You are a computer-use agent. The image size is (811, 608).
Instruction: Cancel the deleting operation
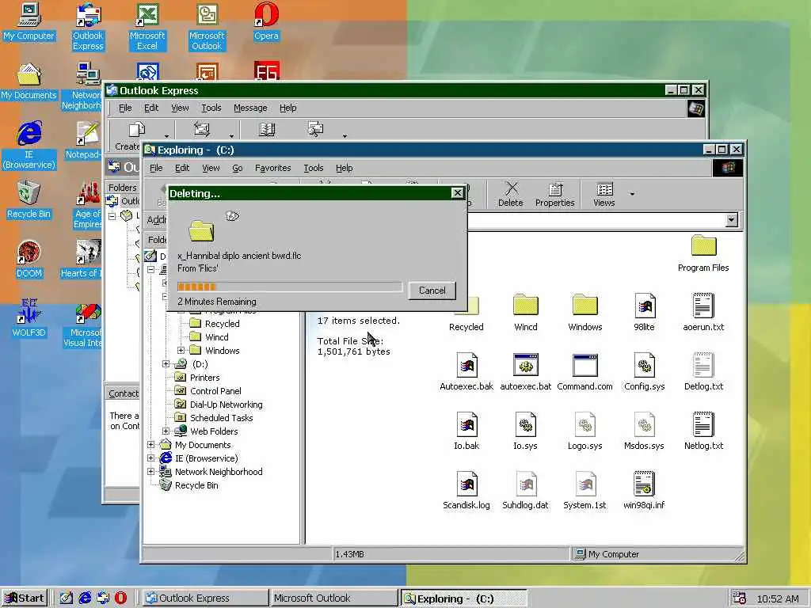[x=432, y=291]
